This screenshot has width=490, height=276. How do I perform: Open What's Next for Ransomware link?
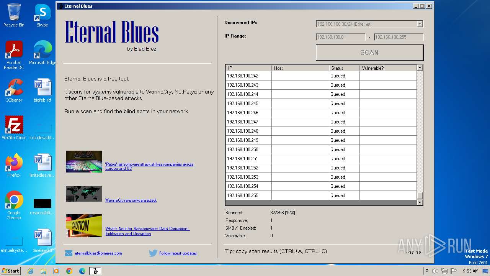pyautogui.click(x=147, y=231)
